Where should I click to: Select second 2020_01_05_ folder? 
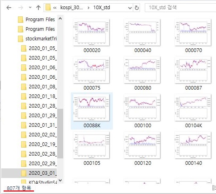[x=39, y=58]
